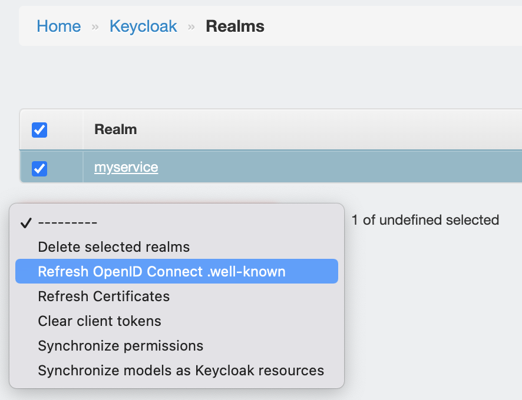This screenshot has width=522, height=400.
Task: Open the Keycloak breadcrumb link
Action: click(143, 26)
